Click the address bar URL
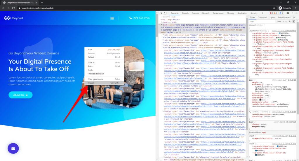 38,8
